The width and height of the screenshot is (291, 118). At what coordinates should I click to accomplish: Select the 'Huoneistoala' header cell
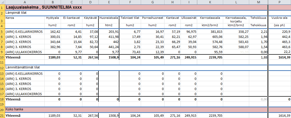pos(109,19)
